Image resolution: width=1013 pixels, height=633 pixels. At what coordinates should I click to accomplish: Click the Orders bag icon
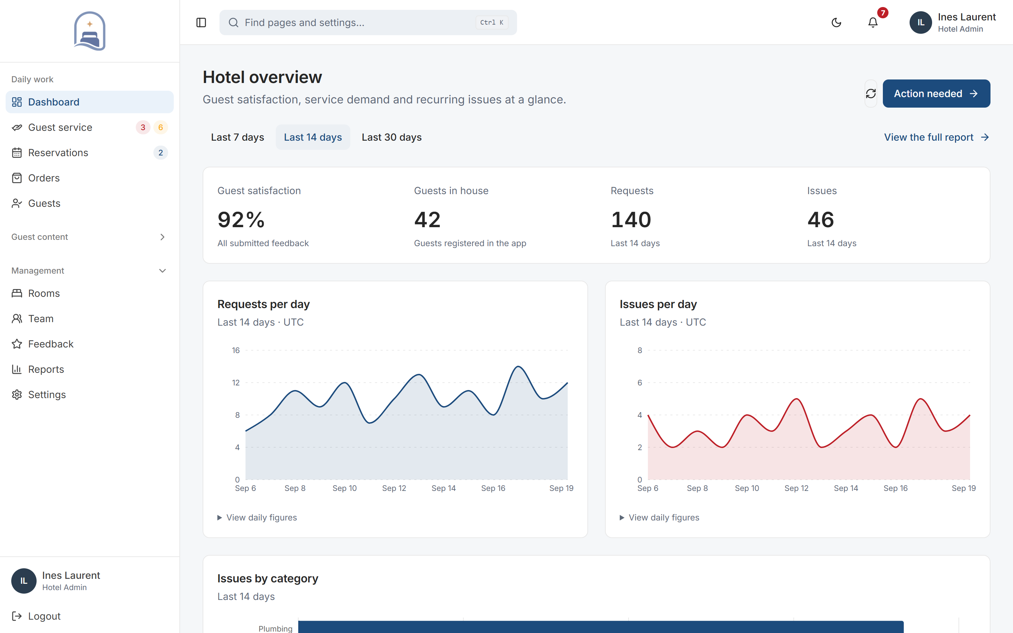17,178
